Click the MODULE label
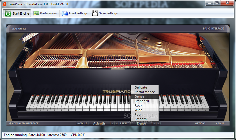The width and height of the screenshot is (236, 140). coord(82,123)
